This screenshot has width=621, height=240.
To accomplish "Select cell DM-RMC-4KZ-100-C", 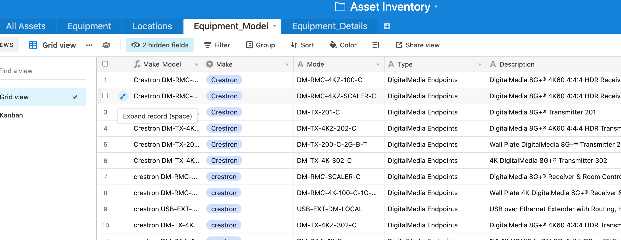I will point(339,80).
